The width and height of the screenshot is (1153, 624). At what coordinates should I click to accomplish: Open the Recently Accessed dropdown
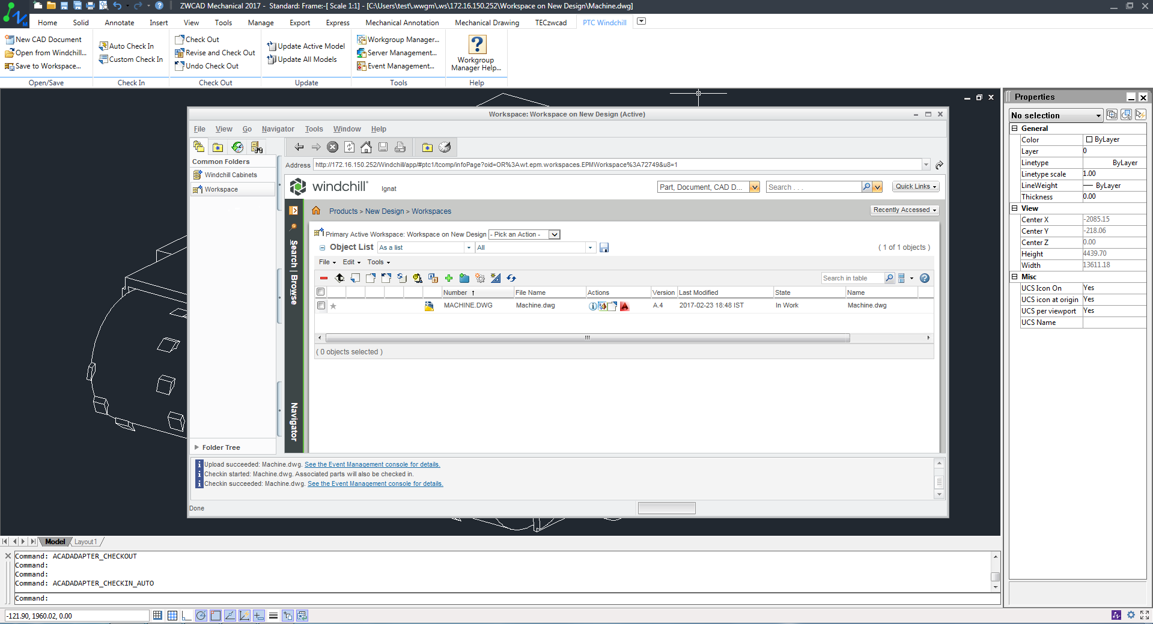pyautogui.click(x=904, y=210)
